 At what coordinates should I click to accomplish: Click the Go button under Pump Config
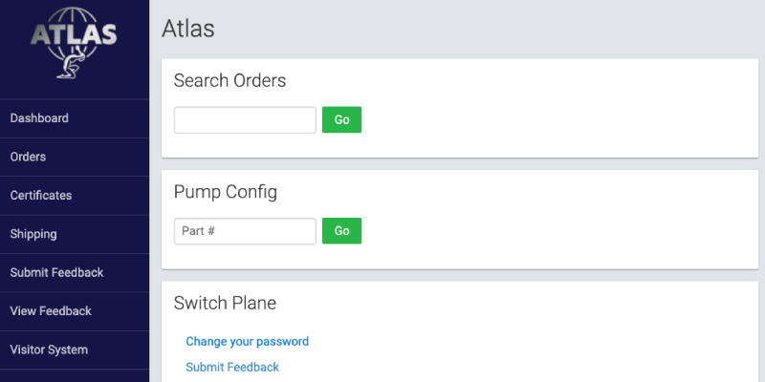point(341,231)
